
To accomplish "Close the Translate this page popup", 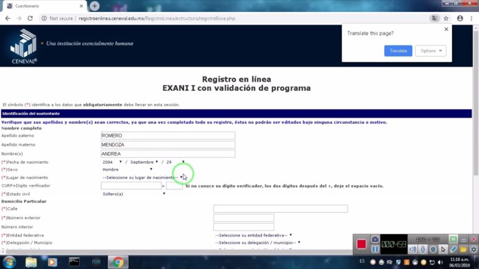I will [x=447, y=29].
